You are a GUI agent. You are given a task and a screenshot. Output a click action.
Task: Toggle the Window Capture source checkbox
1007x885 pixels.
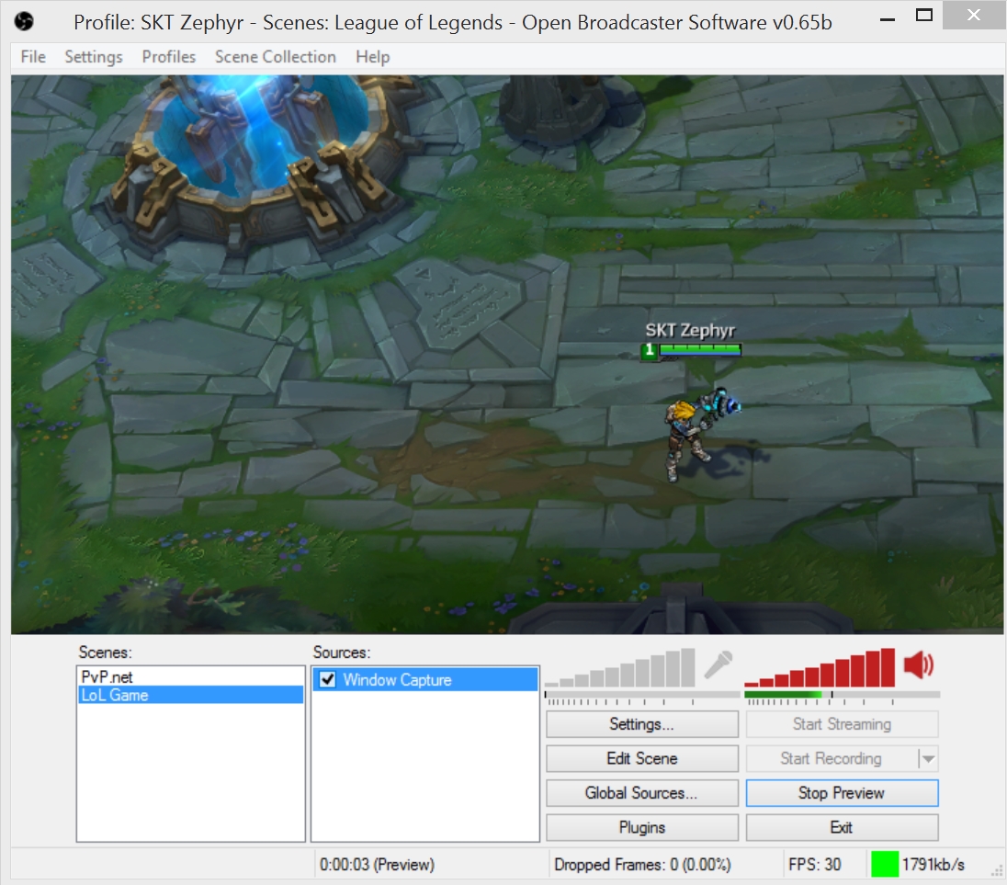(x=327, y=679)
